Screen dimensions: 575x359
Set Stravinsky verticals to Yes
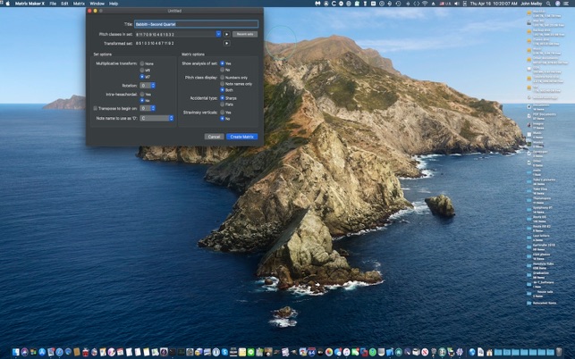pos(223,112)
